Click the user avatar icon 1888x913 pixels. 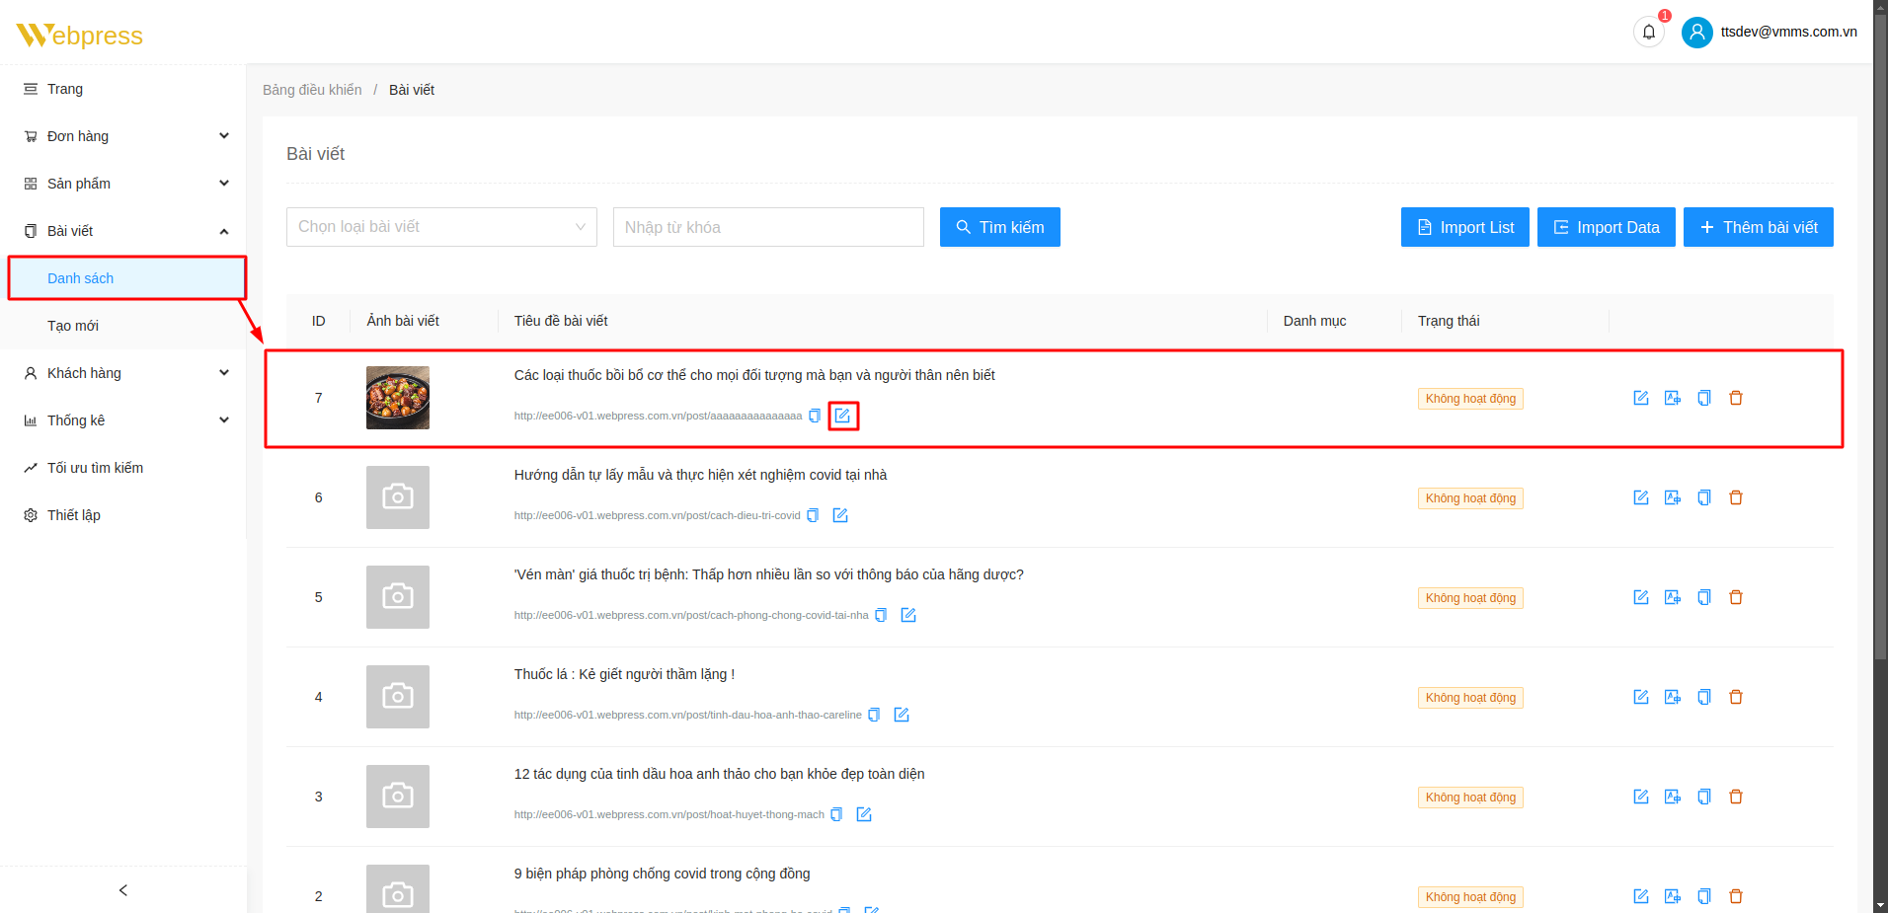coord(1696,32)
